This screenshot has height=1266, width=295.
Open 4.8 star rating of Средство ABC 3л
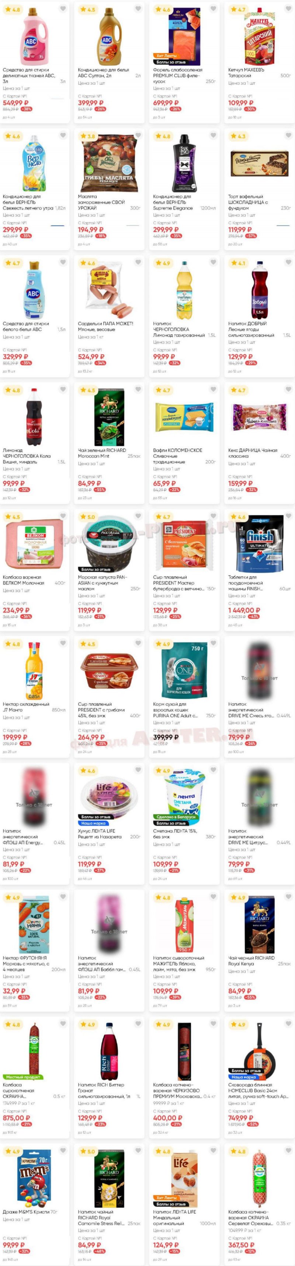[13, 9]
